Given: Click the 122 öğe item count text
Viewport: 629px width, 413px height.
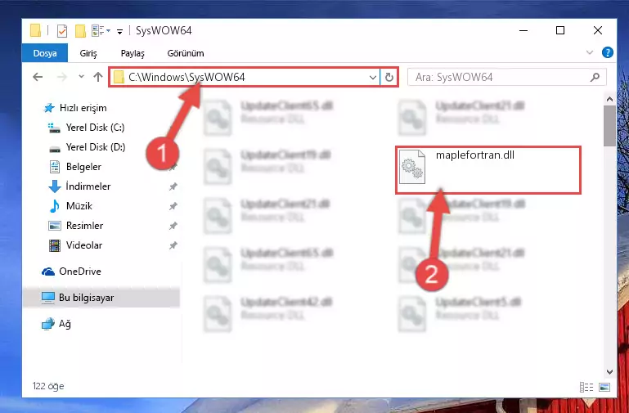Looking at the screenshot, I should [48, 386].
